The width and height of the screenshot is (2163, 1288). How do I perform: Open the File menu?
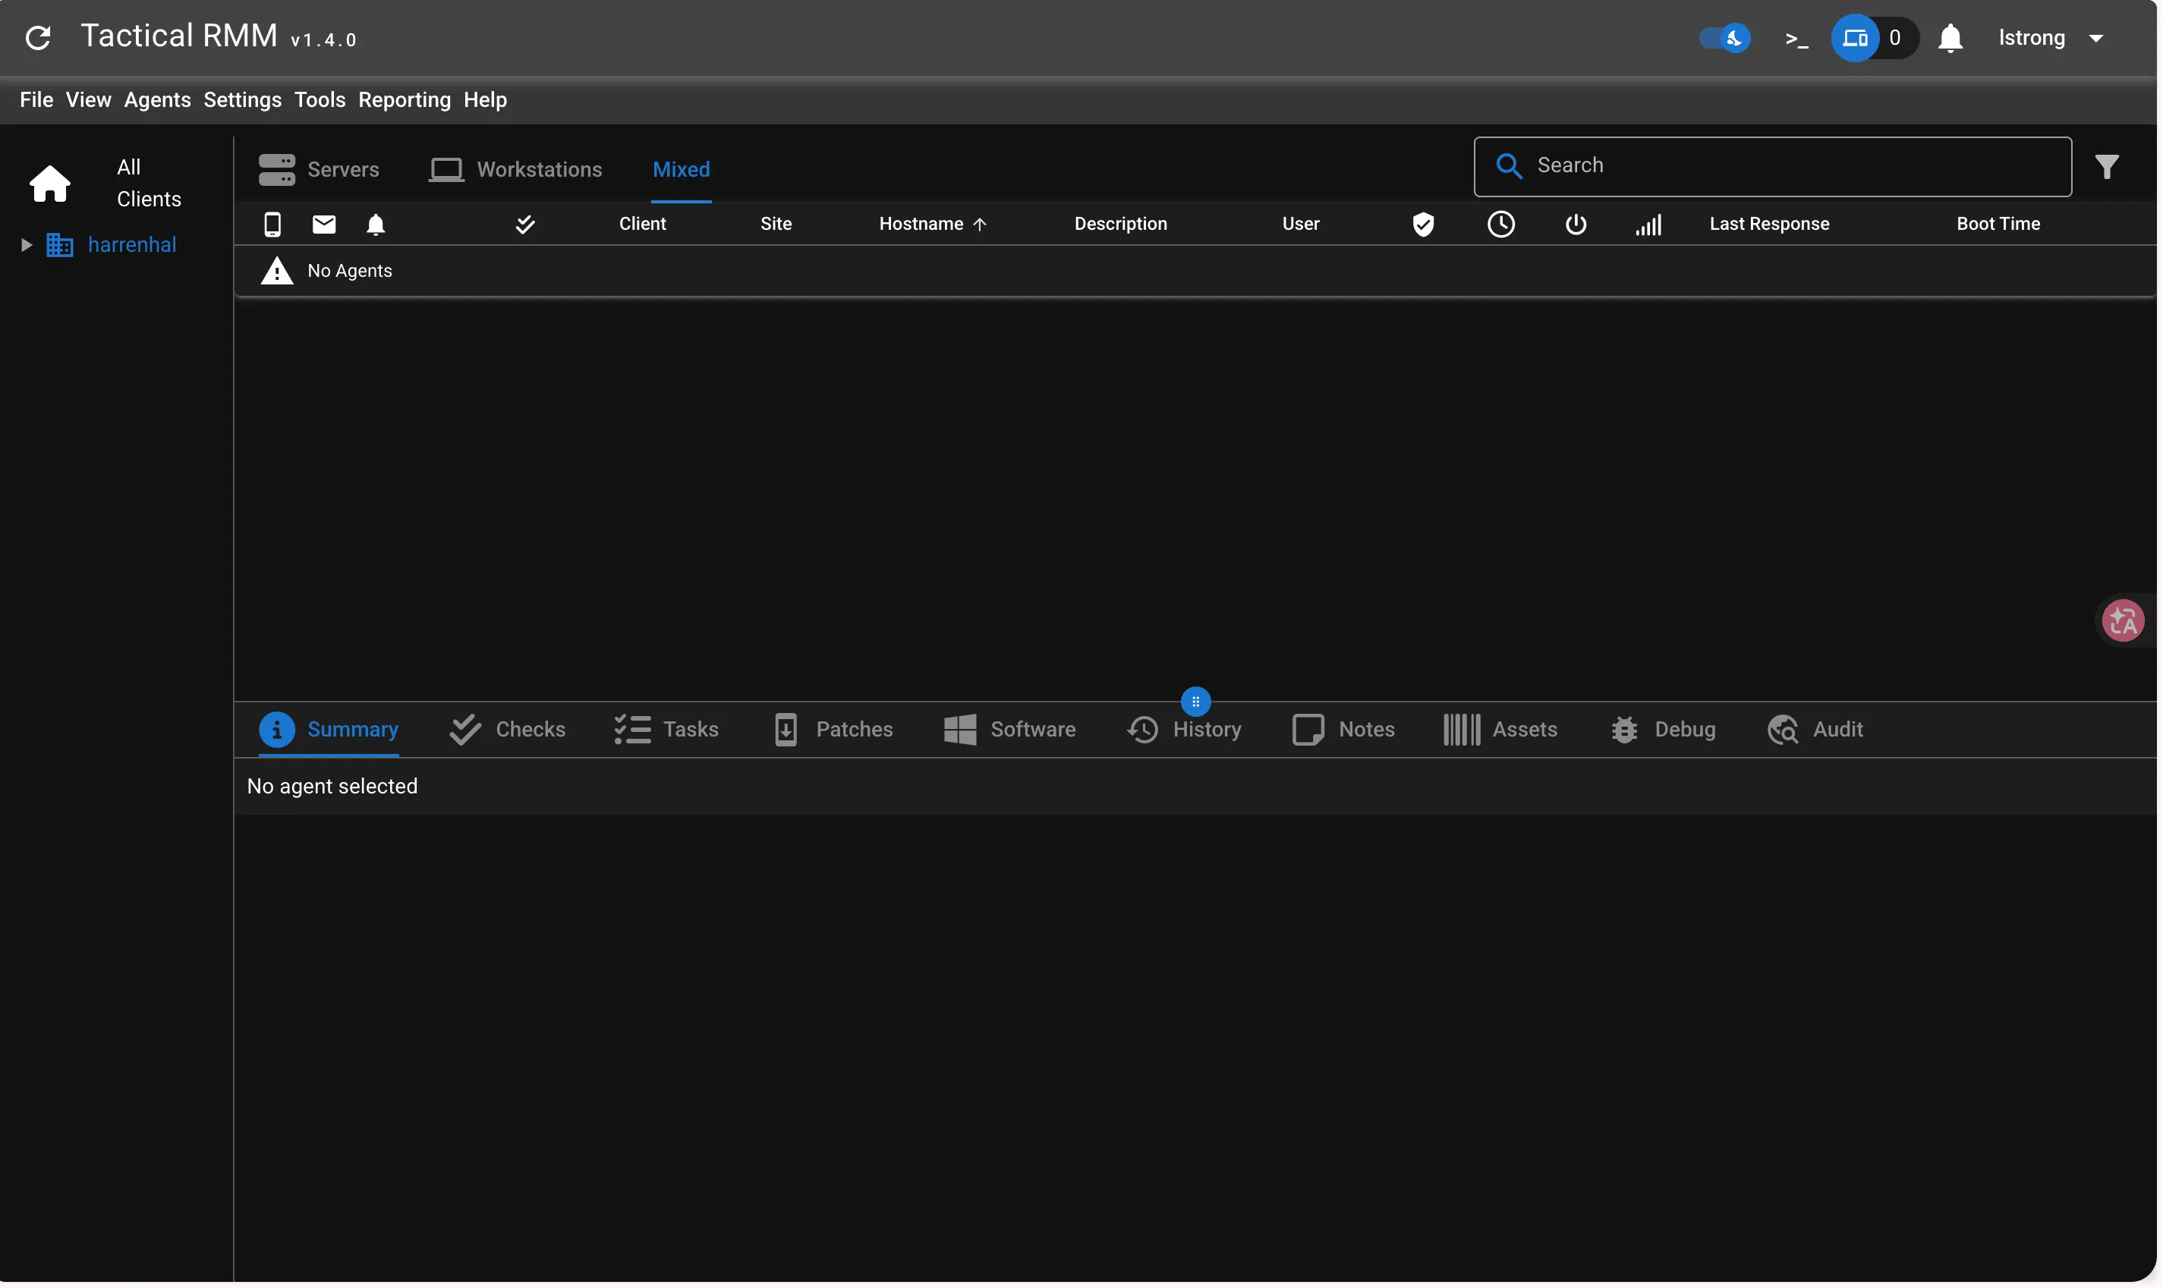36,100
